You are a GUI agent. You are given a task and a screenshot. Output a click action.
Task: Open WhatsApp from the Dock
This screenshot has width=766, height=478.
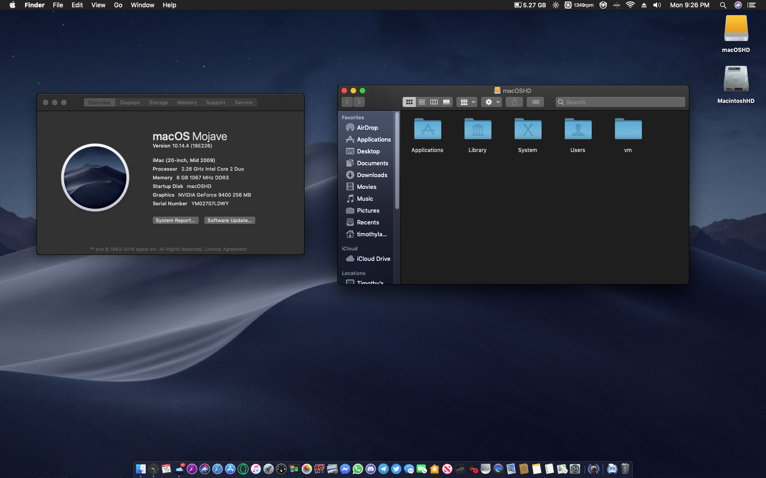tap(358, 469)
